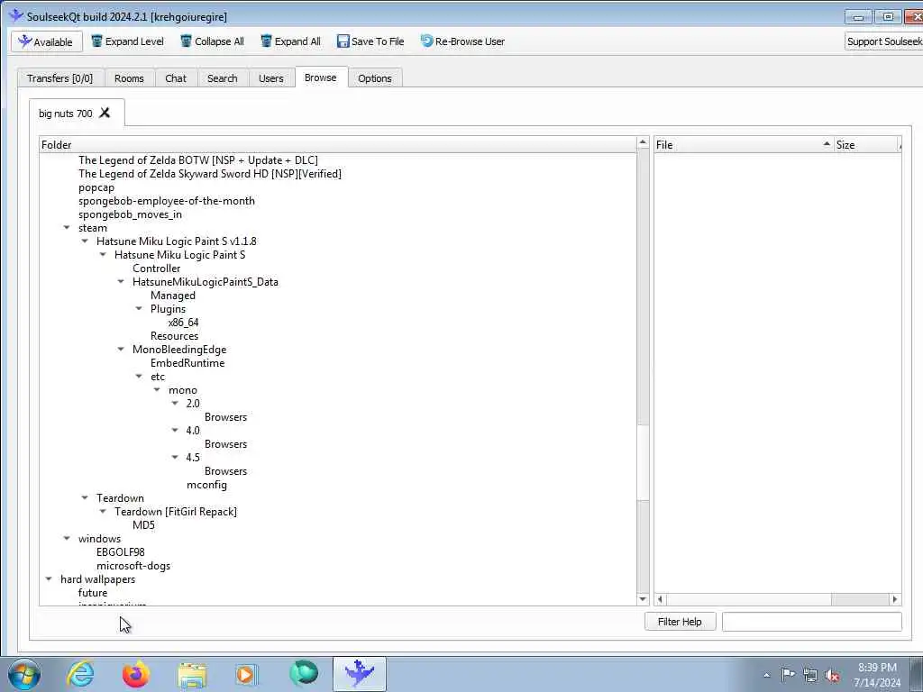Image resolution: width=923 pixels, height=692 pixels.
Task: Open Windows Explorer from taskbar
Action: (x=192, y=675)
